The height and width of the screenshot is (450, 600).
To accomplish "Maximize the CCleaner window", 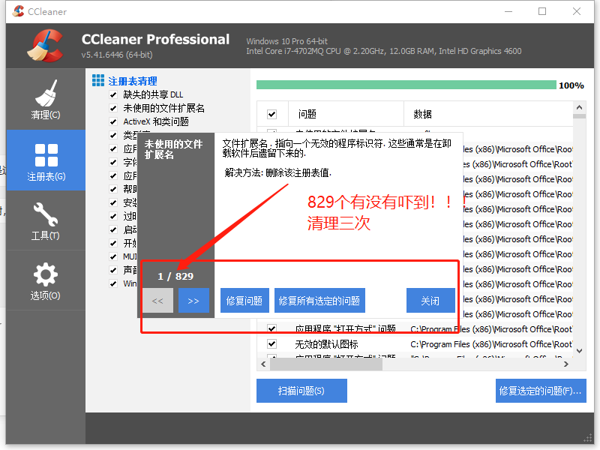I will tap(542, 11).
